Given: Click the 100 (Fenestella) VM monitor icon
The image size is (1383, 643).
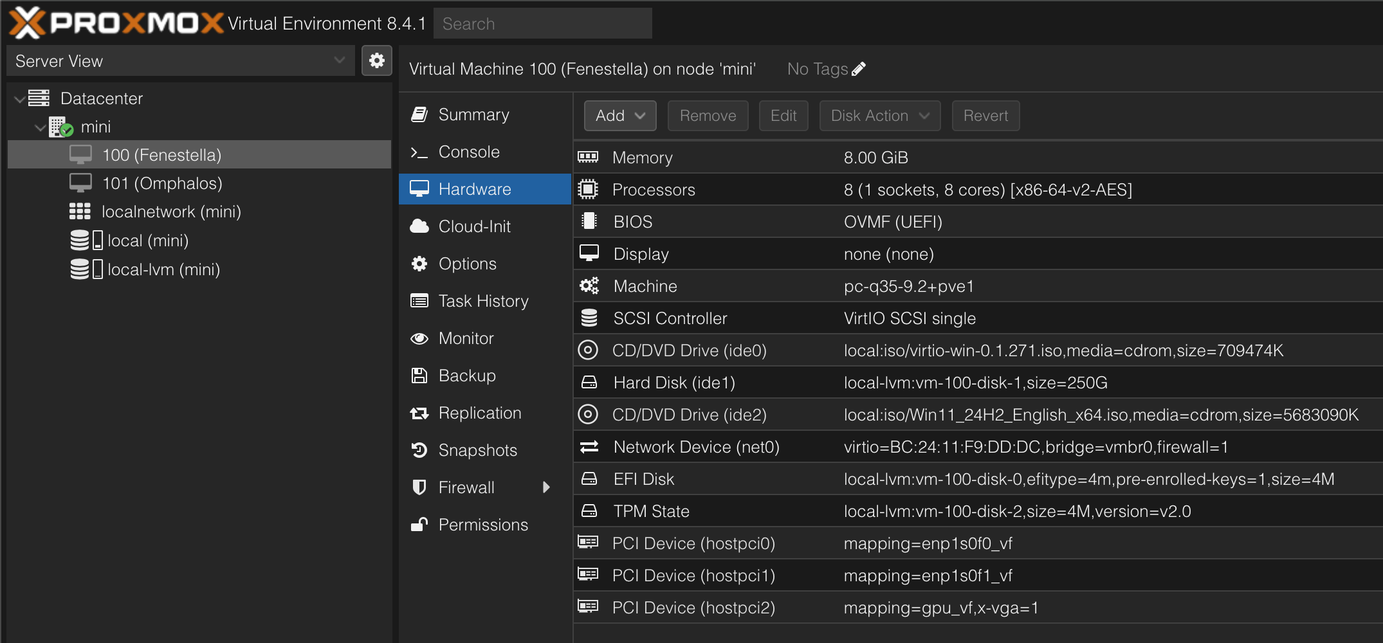Looking at the screenshot, I should (x=81, y=155).
